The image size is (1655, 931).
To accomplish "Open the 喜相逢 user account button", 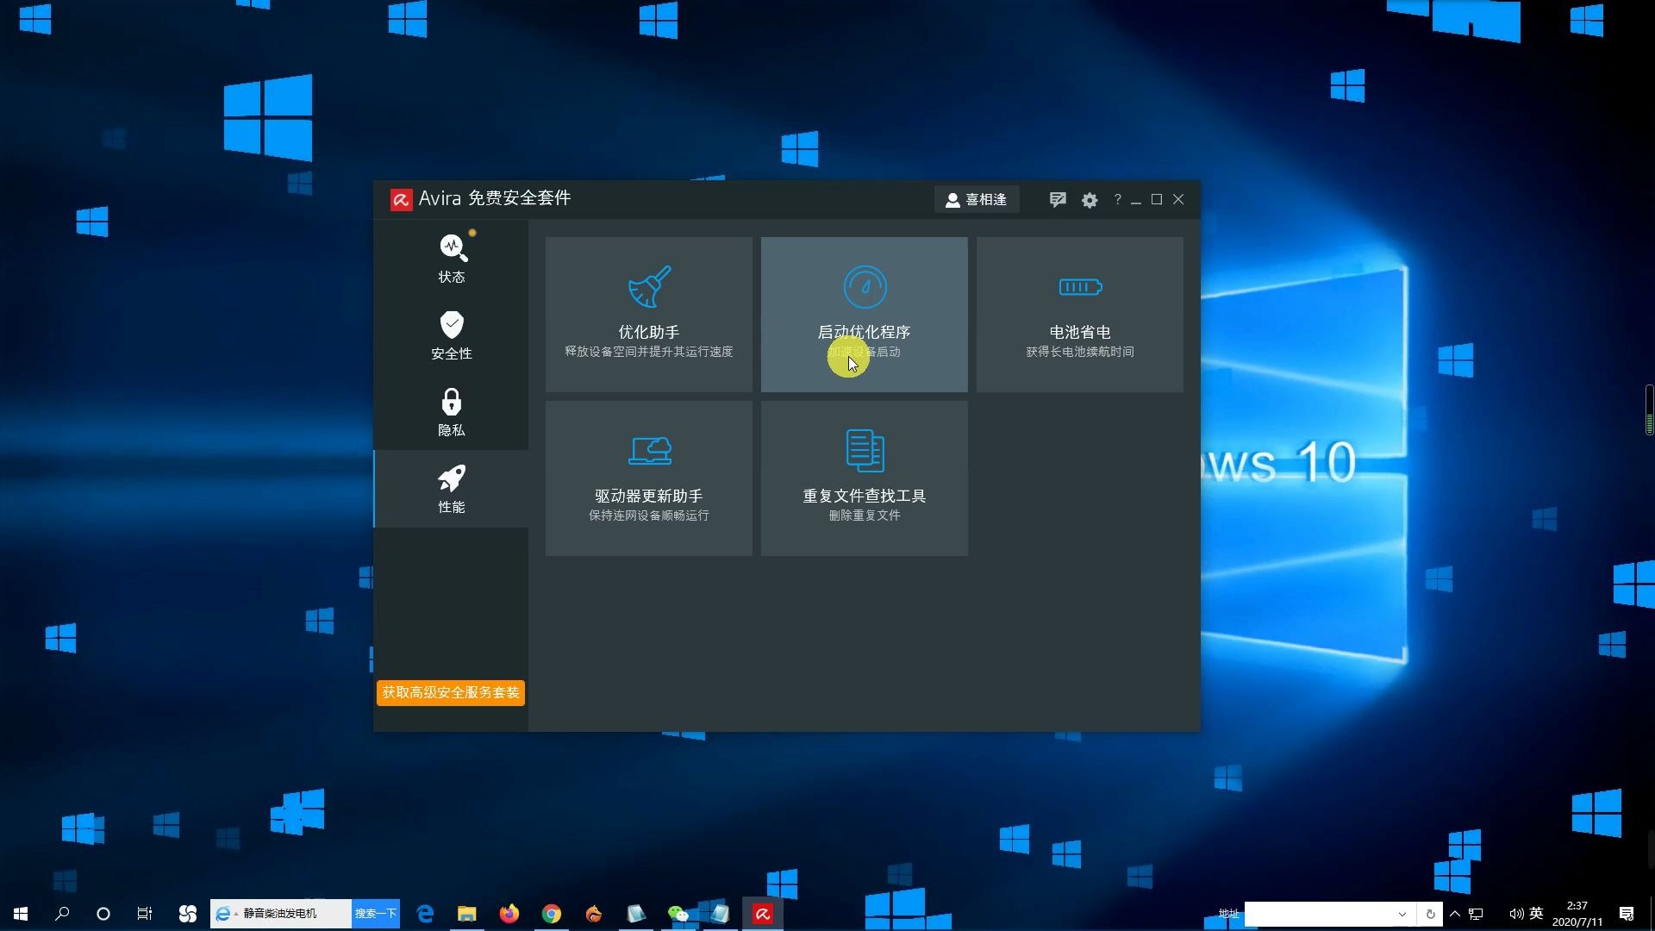I will (x=977, y=199).
